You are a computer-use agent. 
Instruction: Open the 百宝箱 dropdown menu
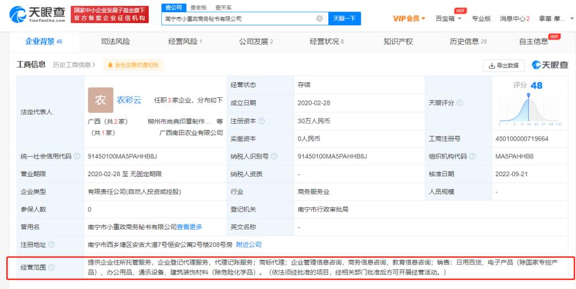(x=448, y=18)
